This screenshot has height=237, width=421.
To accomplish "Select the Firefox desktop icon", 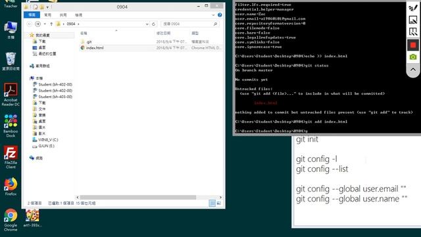I will 11,186.
